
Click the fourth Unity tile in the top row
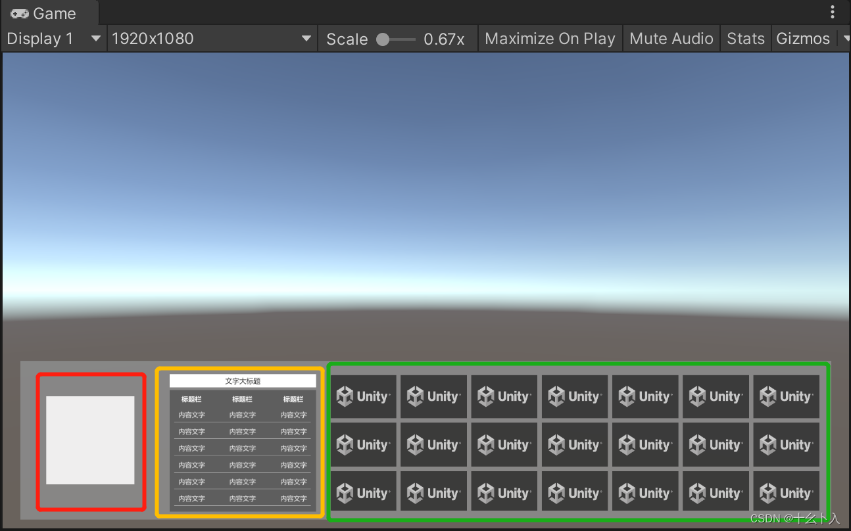click(575, 396)
